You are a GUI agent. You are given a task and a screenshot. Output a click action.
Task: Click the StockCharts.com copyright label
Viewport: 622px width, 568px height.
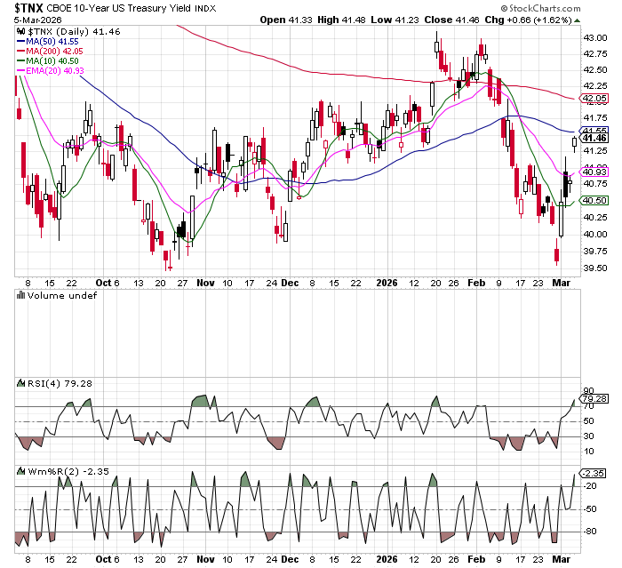tap(540, 8)
